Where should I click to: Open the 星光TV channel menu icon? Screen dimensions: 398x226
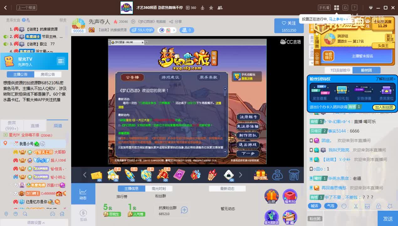61,61
